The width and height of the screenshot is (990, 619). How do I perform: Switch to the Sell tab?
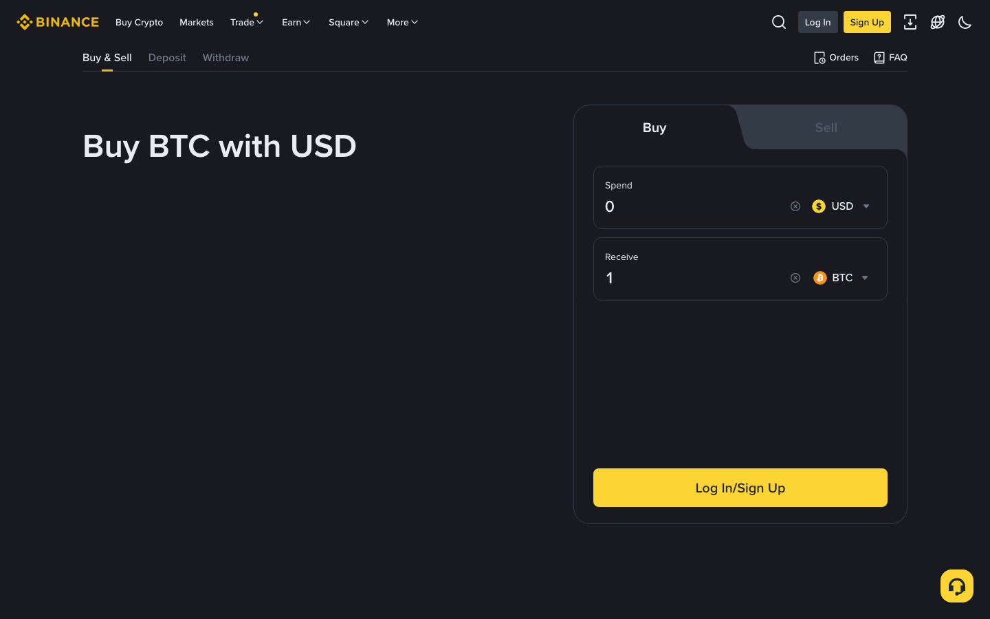pyautogui.click(x=826, y=127)
